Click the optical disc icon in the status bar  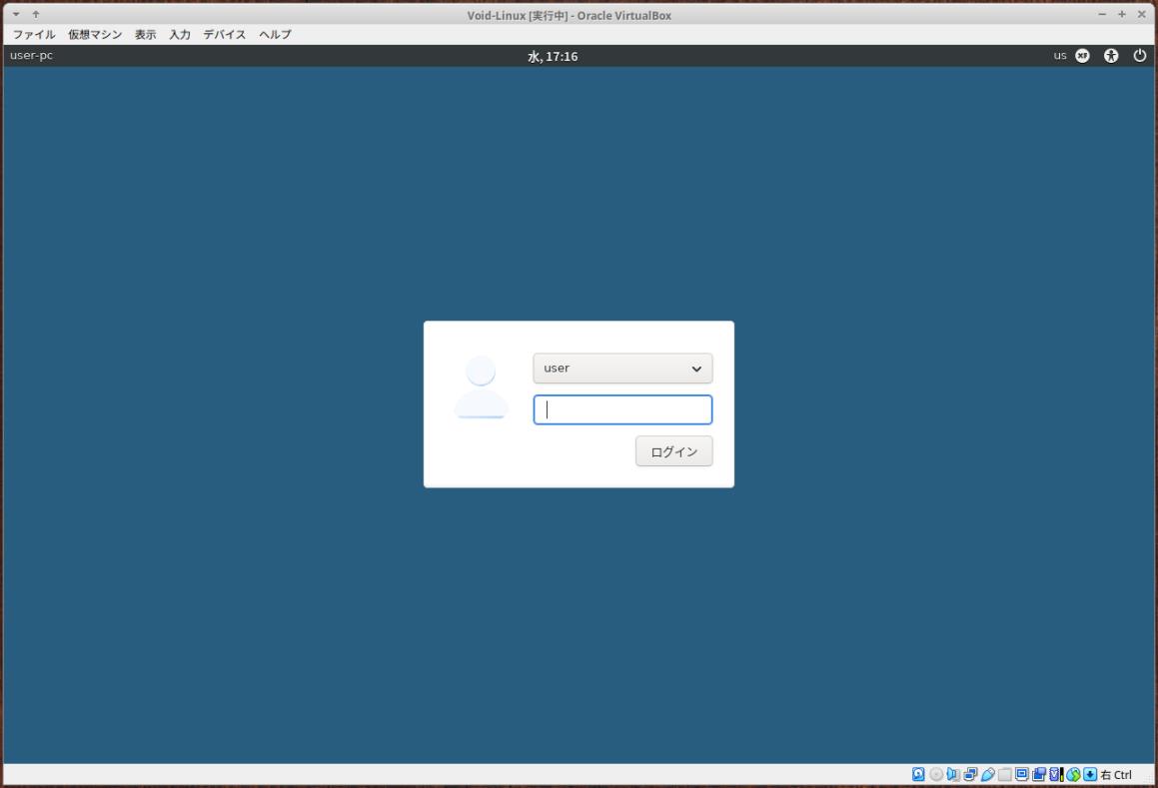[936, 774]
